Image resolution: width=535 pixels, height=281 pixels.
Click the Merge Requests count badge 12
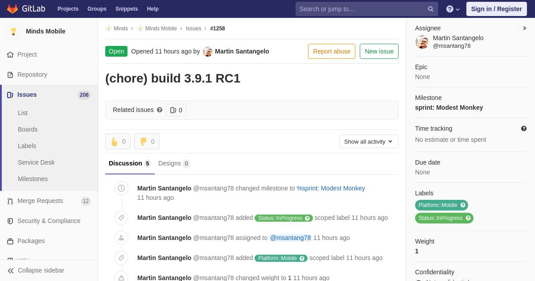(x=86, y=201)
